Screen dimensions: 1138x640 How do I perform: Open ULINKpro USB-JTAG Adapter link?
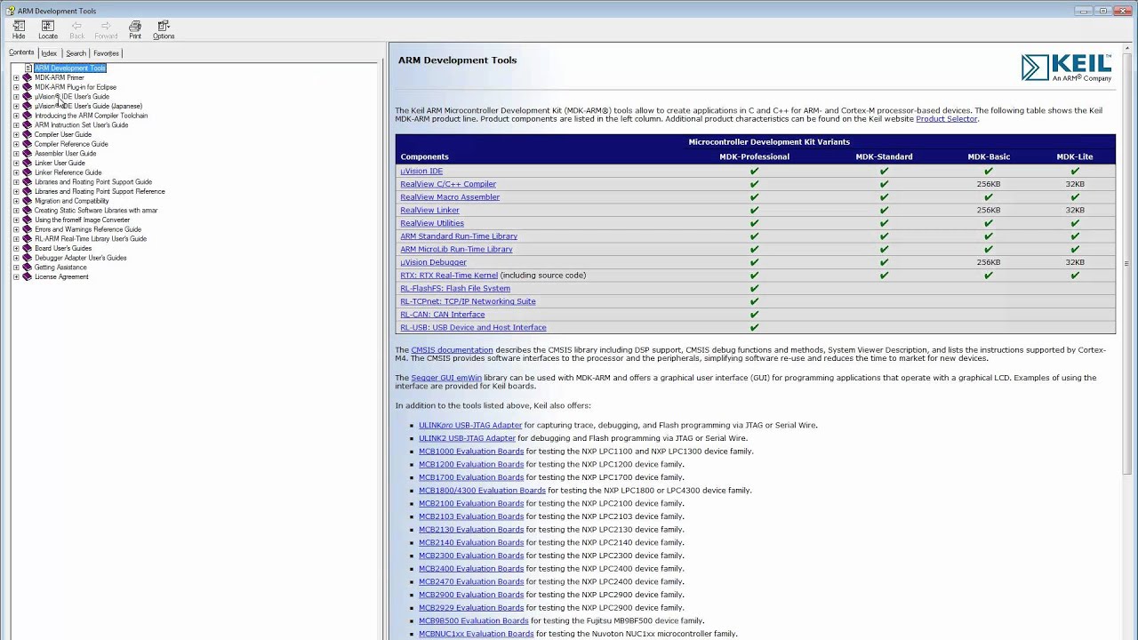pyautogui.click(x=470, y=425)
